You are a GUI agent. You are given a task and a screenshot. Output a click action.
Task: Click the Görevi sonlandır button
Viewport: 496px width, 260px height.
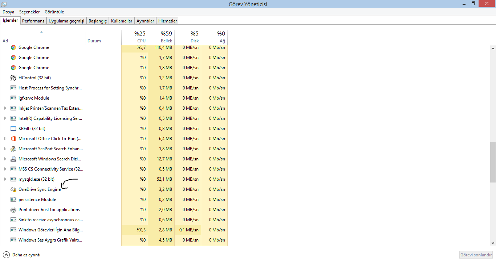point(476,255)
